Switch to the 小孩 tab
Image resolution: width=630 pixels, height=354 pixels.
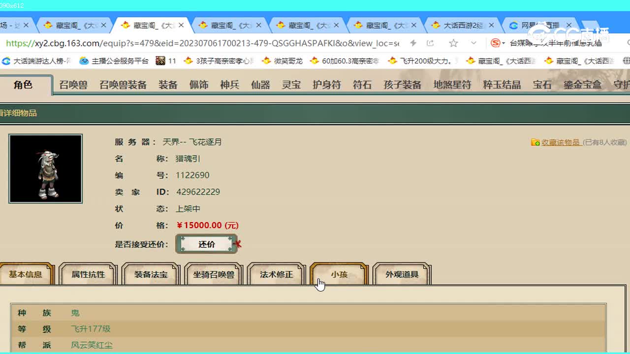(339, 274)
